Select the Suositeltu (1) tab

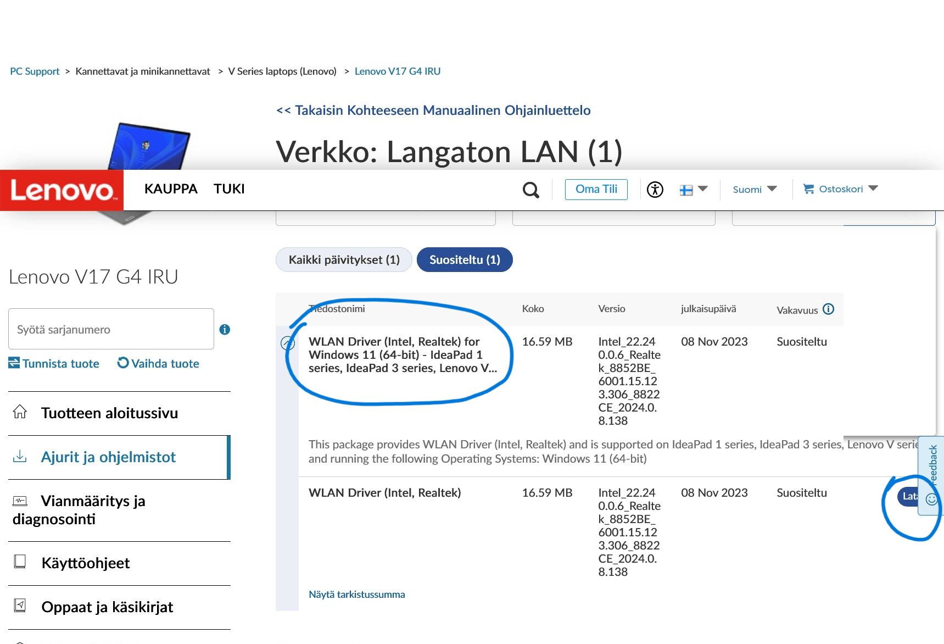click(465, 260)
